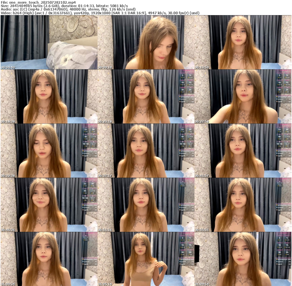
Task: View the thumbnail at 01:00:34
Action: [x=49, y=259]
